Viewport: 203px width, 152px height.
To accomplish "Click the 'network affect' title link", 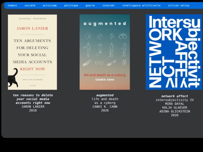I will [174, 96].
